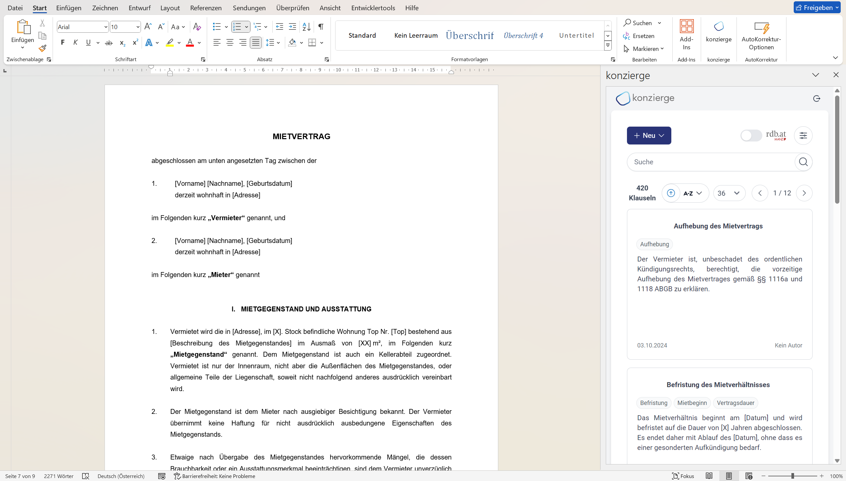Apply the yellow text highlight color
Image resolution: width=846 pixels, height=481 pixels.
(x=170, y=43)
